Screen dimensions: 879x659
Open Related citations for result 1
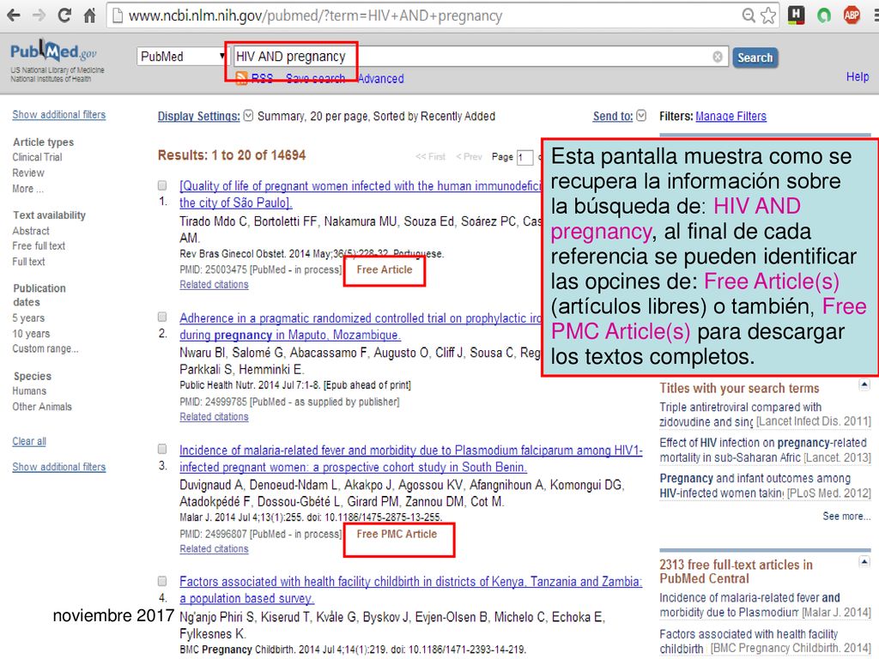pos(214,285)
